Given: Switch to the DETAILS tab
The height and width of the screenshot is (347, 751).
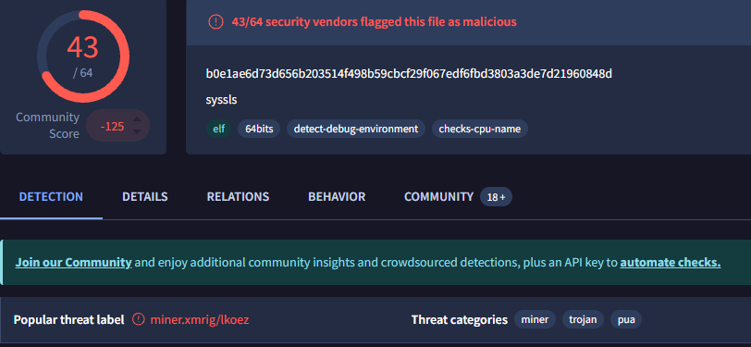Looking at the screenshot, I should click(144, 197).
